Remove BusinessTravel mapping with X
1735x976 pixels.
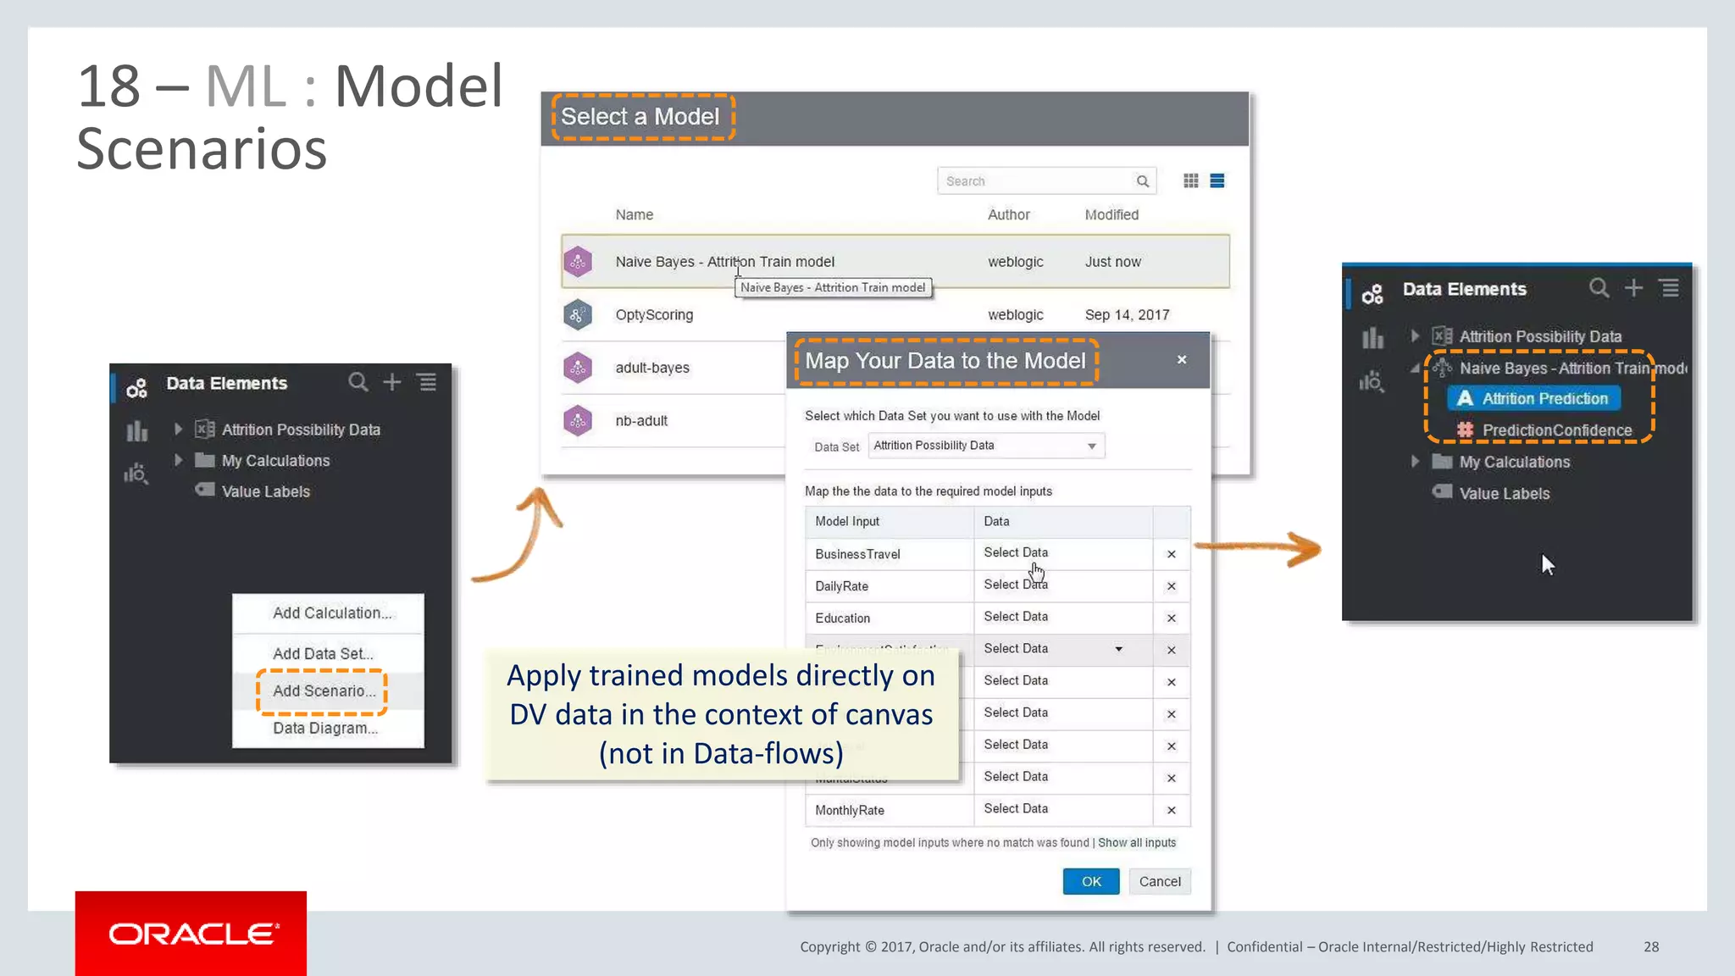pos(1172,554)
